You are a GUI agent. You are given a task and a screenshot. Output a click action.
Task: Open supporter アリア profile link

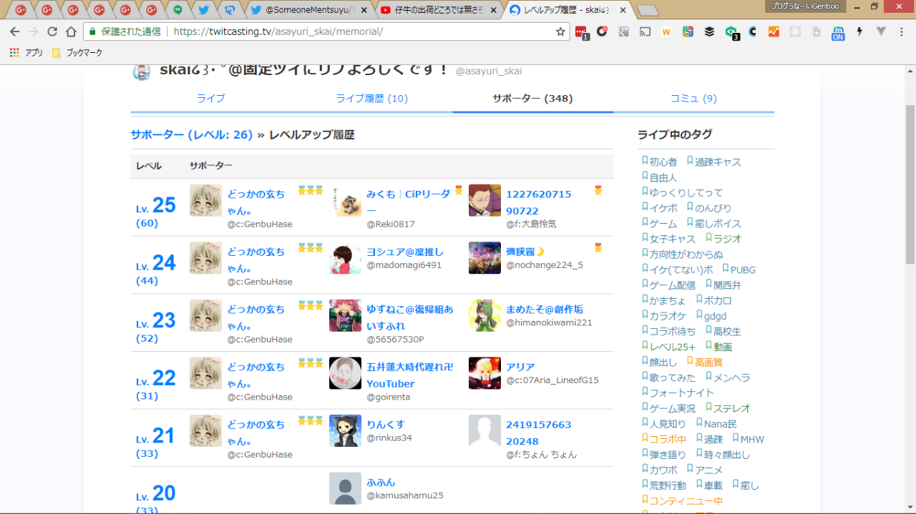pyautogui.click(x=520, y=367)
